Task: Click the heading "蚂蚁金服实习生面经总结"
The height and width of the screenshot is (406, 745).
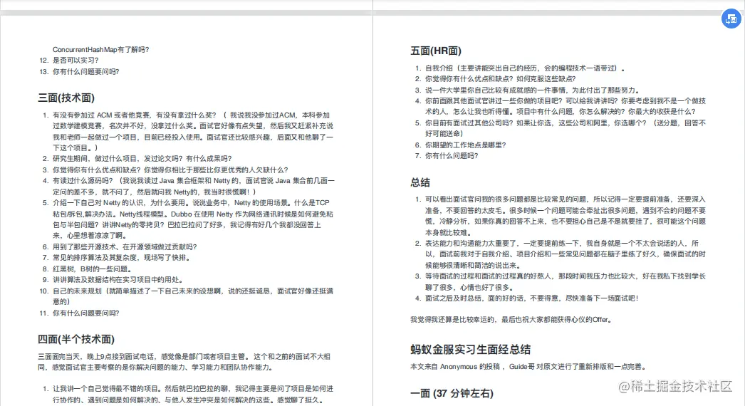Action: pyautogui.click(x=470, y=350)
